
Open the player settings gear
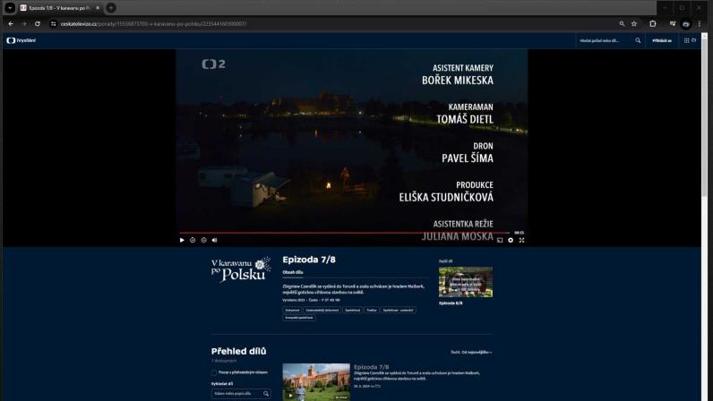(511, 240)
